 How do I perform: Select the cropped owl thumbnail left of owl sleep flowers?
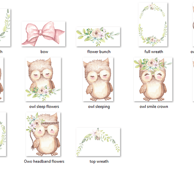[1, 79]
